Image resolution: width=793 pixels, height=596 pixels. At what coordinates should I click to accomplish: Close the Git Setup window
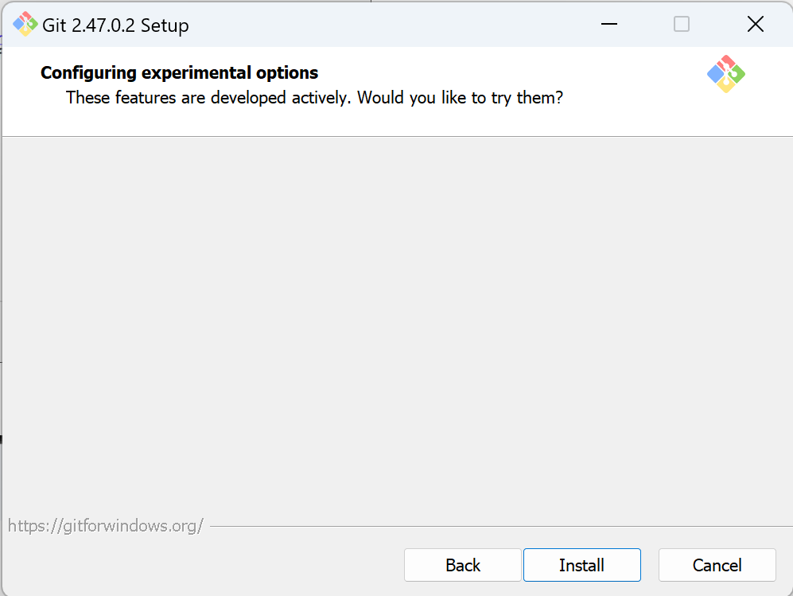(x=755, y=24)
